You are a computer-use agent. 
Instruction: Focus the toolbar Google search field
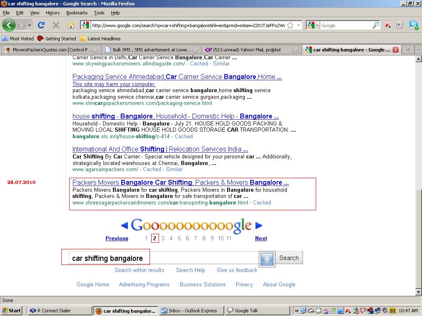click(347, 26)
